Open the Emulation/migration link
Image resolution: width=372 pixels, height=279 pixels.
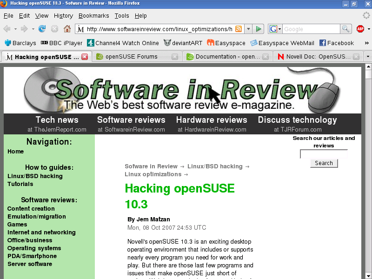pyautogui.click(x=37, y=216)
